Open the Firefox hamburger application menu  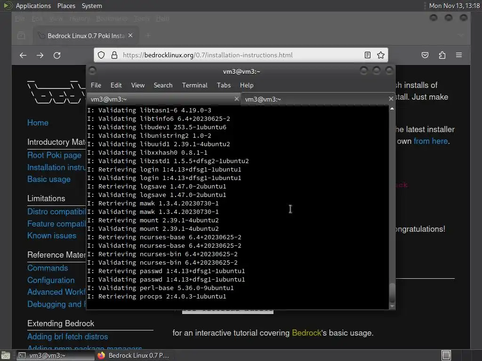tap(459, 55)
